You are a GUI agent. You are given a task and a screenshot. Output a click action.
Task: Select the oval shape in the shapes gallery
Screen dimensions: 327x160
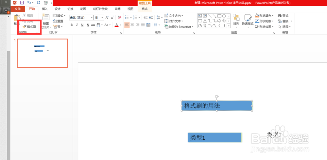[x=224, y=16]
